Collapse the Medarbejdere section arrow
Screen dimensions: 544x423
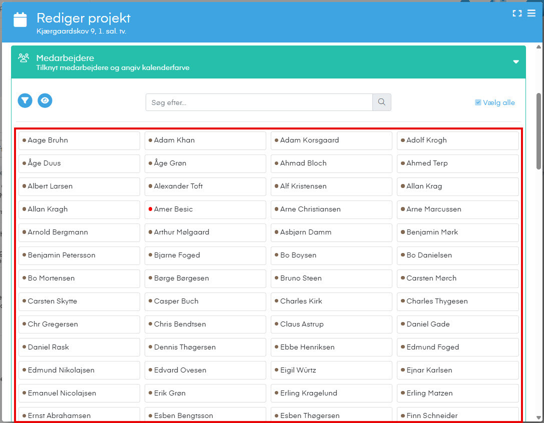click(515, 62)
